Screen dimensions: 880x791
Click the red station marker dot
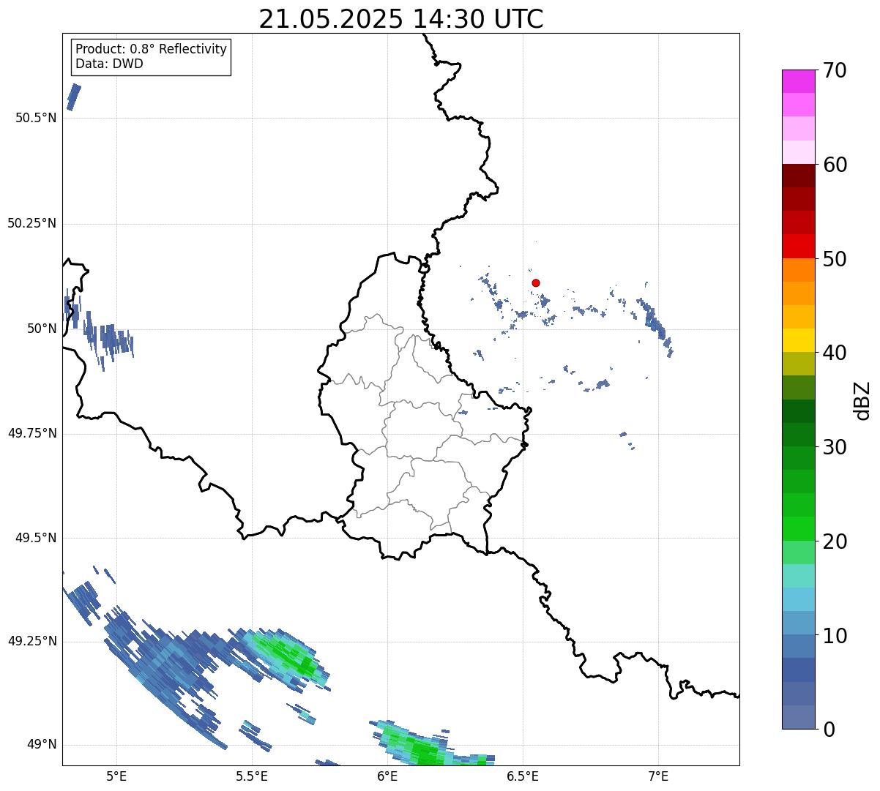536,282
